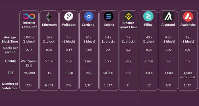Select the Solana logo icon

[109, 16]
